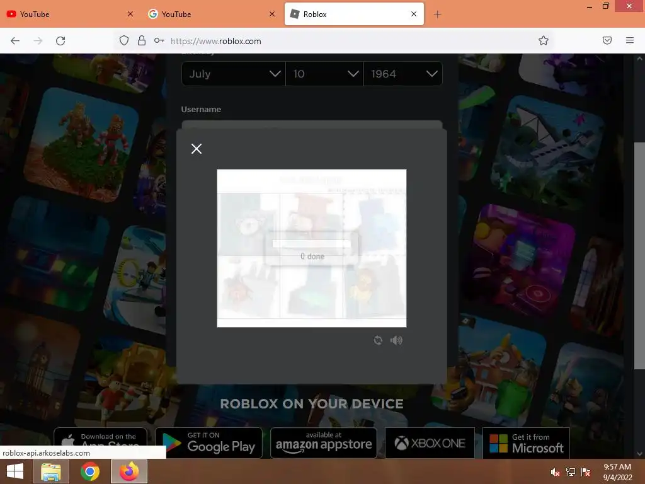Click the captcha challenge image panel
645x484 pixels.
311,248
